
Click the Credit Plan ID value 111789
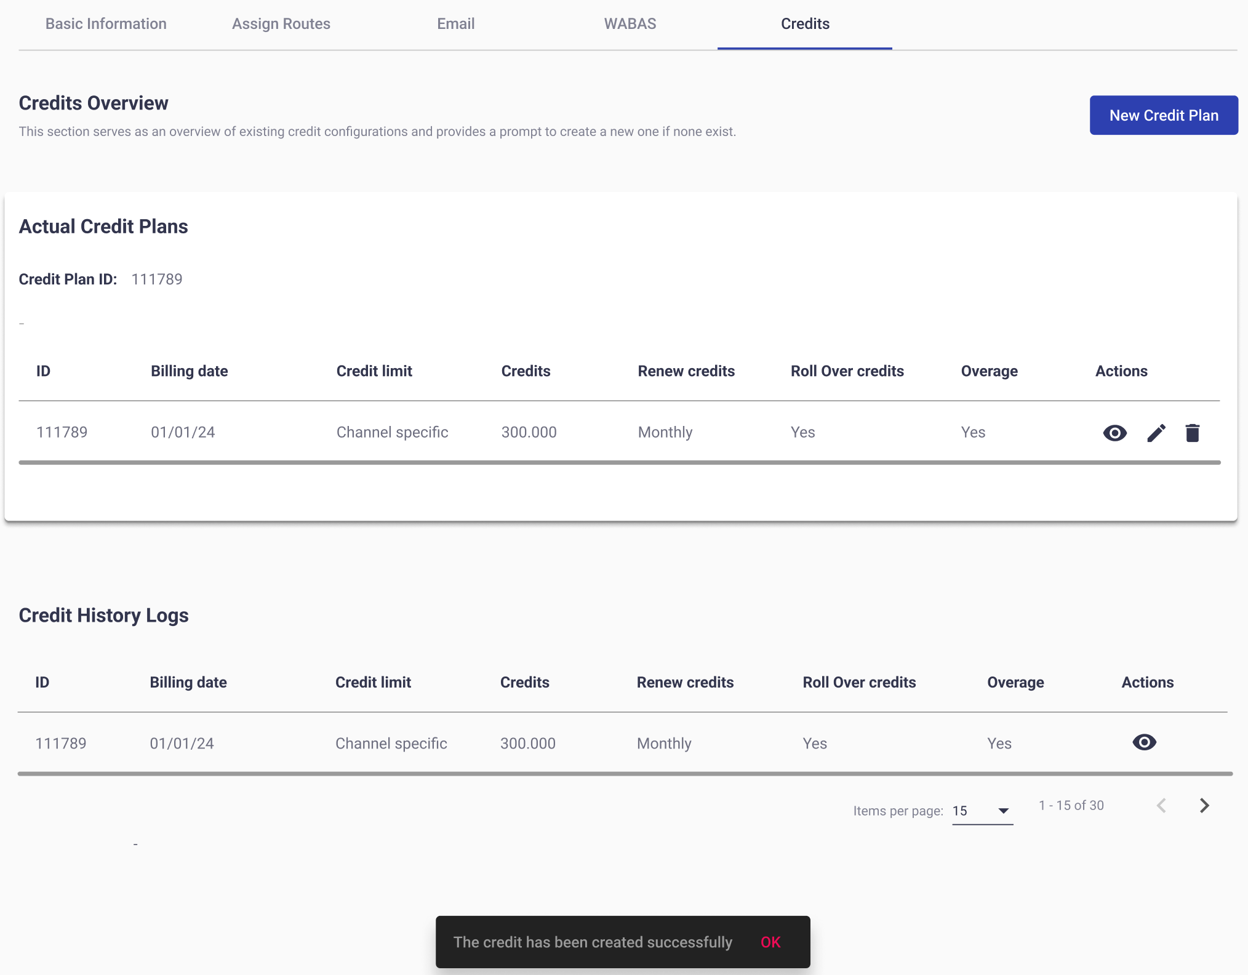[x=157, y=279]
